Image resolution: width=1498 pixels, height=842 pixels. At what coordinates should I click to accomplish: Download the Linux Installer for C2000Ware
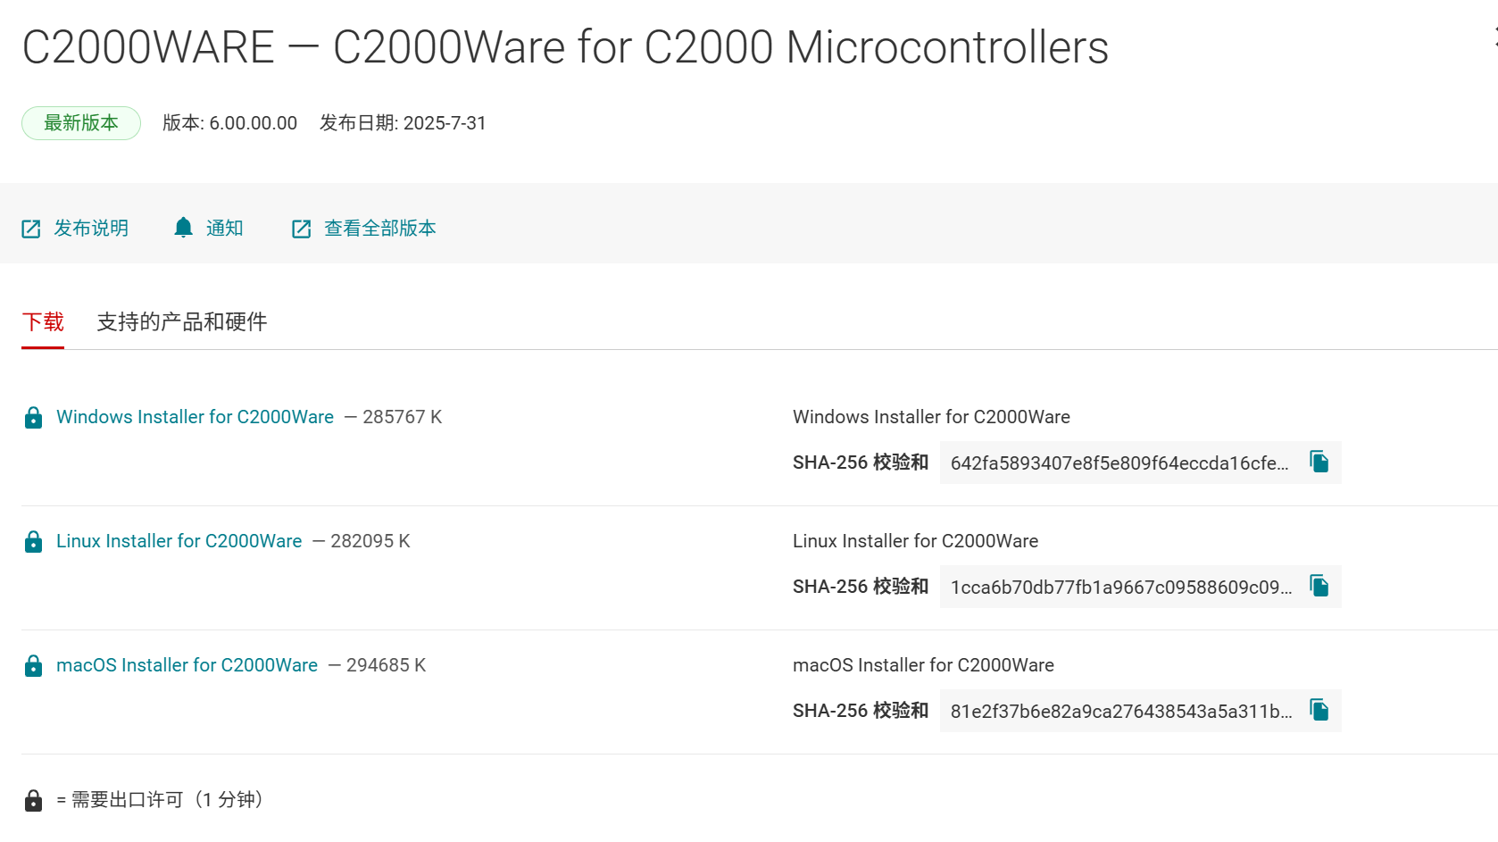179,541
